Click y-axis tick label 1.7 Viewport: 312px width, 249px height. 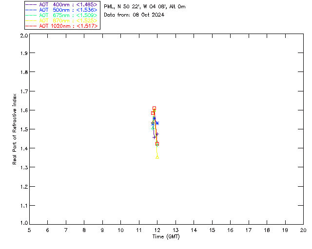pyautogui.click(x=24, y=91)
